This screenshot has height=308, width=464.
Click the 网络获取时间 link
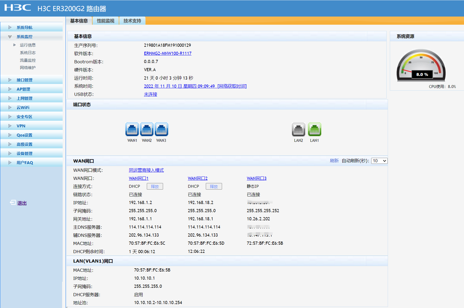click(x=232, y=86)
